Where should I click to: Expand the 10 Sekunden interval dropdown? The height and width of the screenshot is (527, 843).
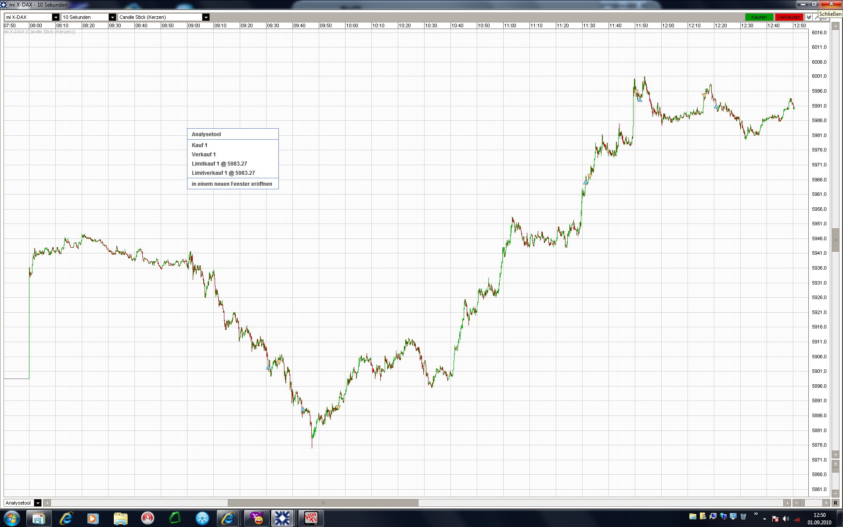pyautogui.click(x=112, y=17)
